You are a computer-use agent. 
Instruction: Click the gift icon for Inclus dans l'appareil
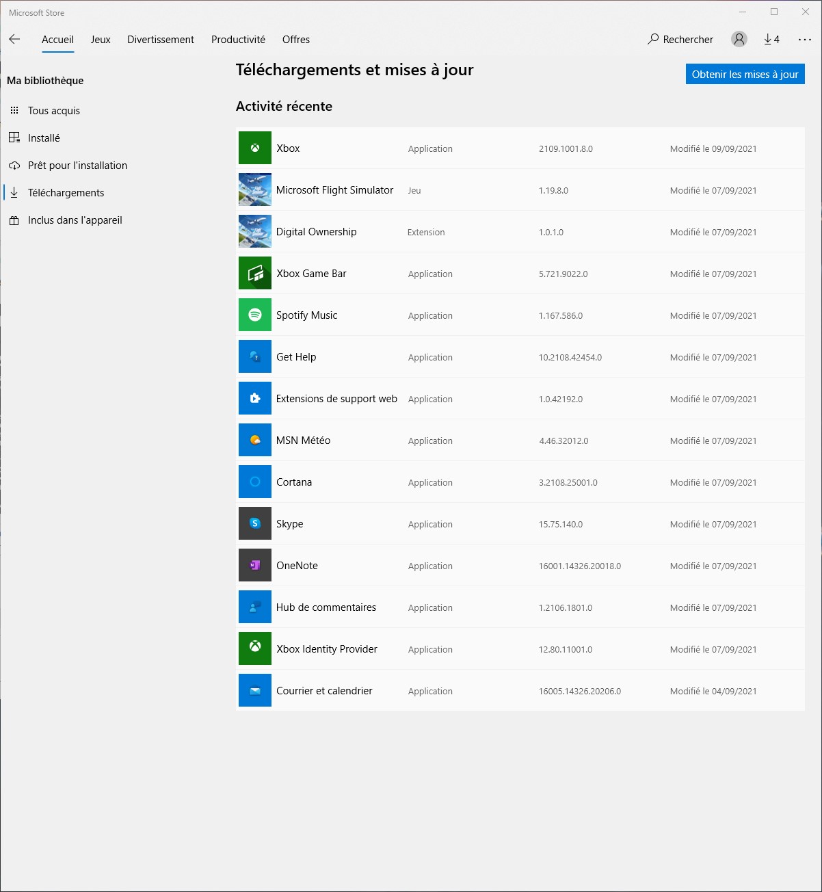(x=14, y=220)
